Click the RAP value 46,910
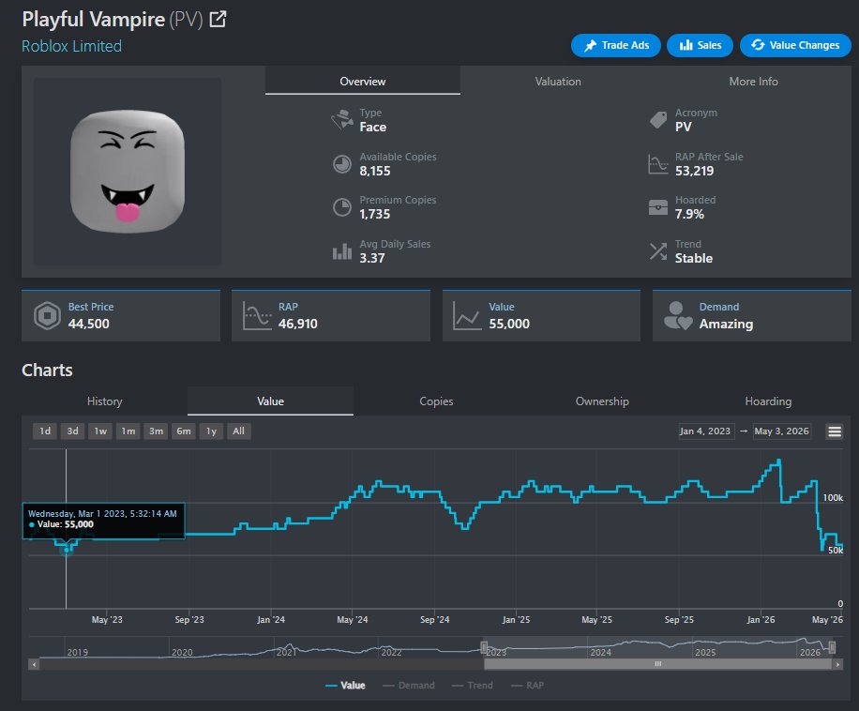This screenshot has height=711, width=859. [298, 324]
